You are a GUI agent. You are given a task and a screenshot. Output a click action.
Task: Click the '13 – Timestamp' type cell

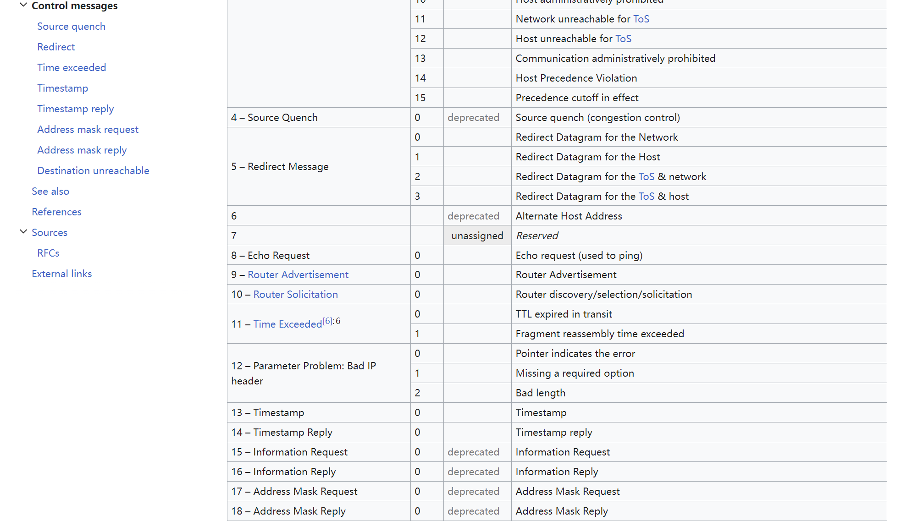click(x=319, y=412)
